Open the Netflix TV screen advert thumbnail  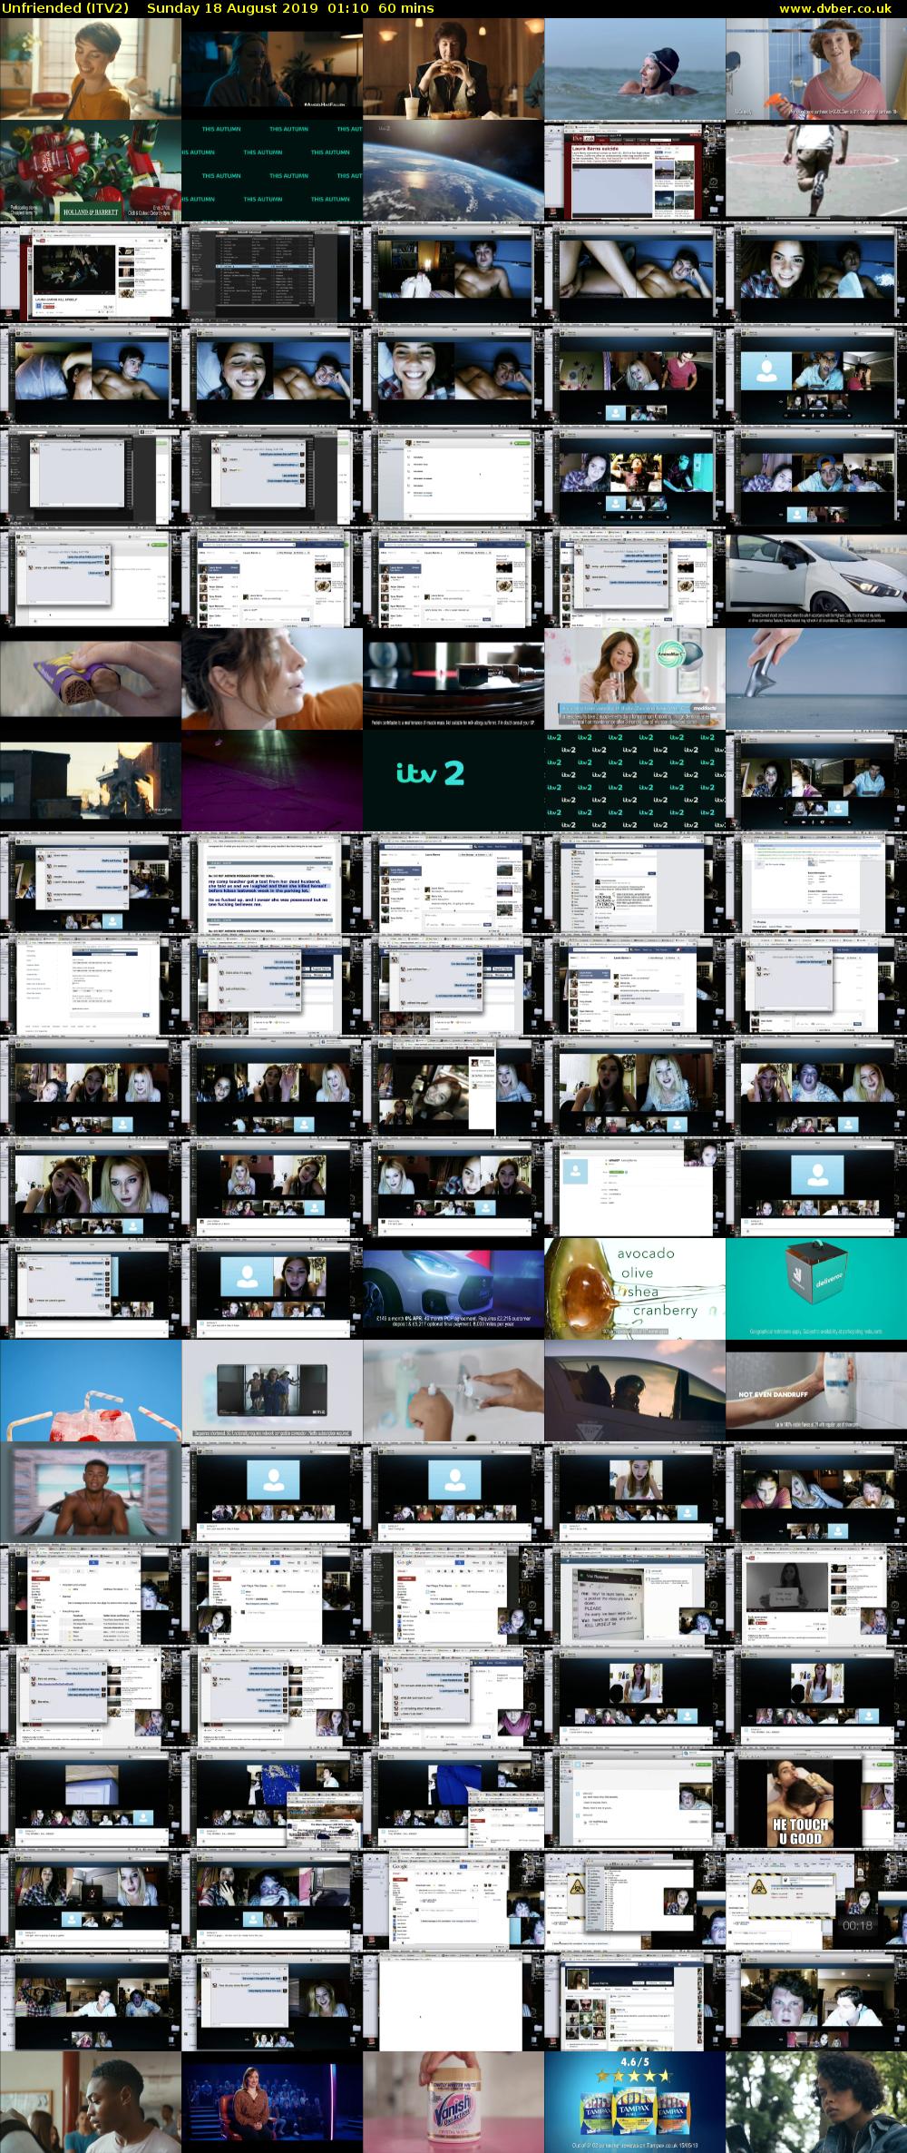tap(272, 1391)
